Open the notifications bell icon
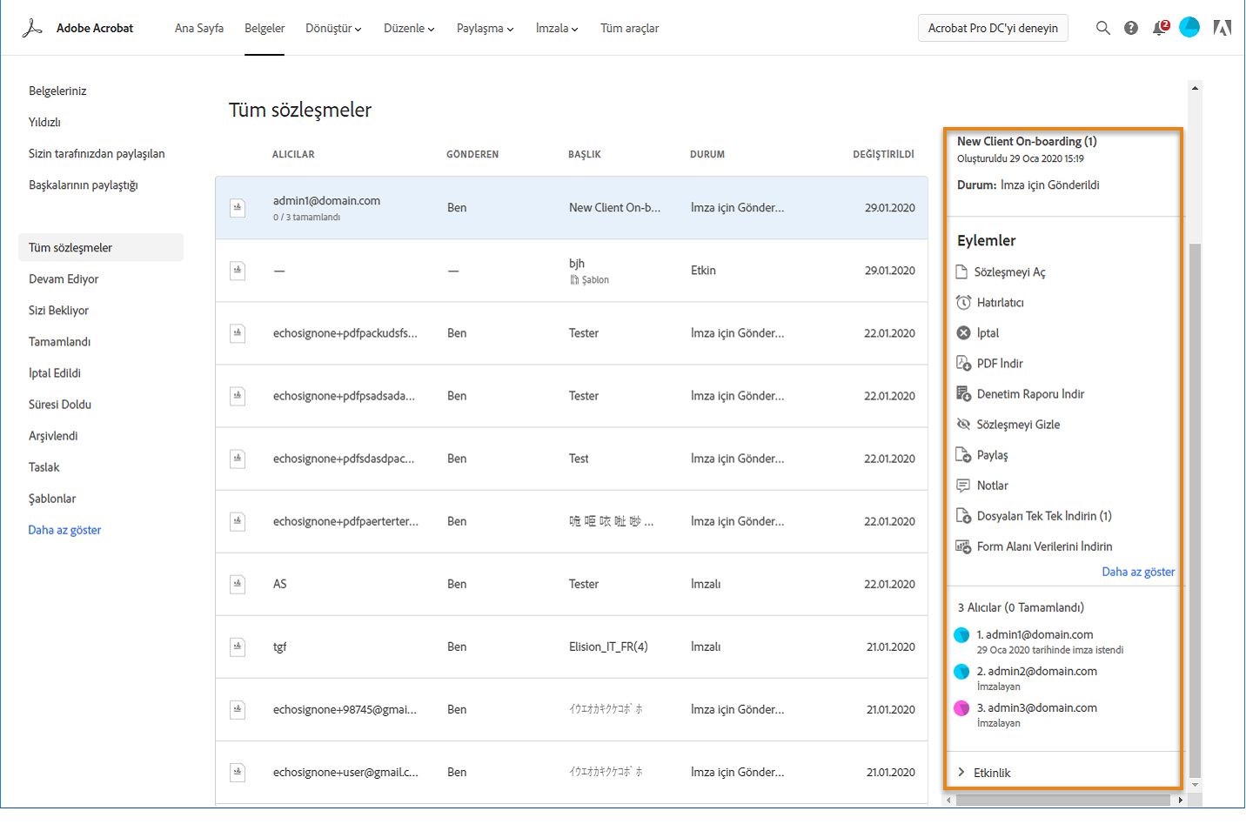 click(x=1160, y=28)
